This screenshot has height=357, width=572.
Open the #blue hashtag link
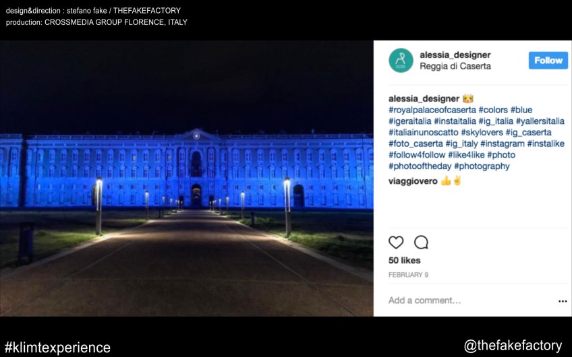pyautogui.click(x=521, y=110)
